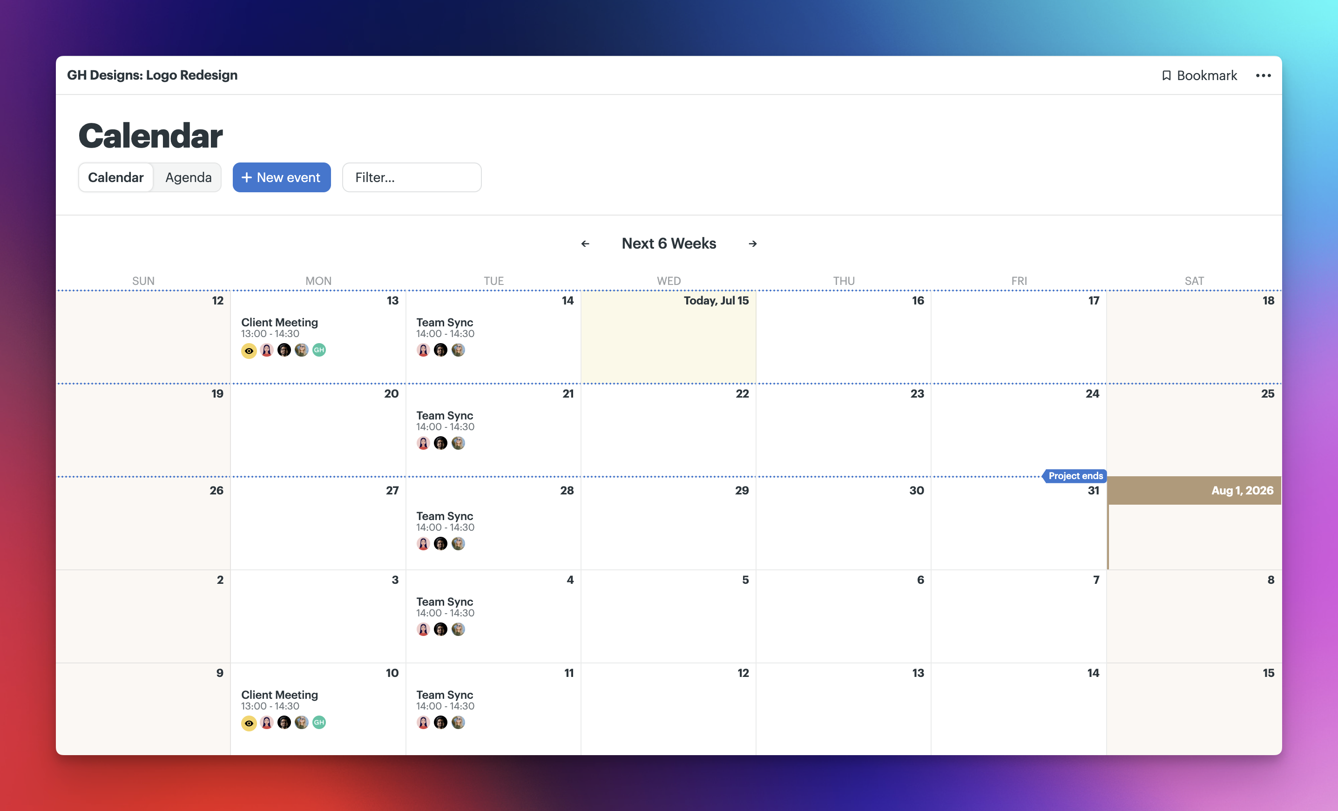Screen dimensions: 1338x811
Task: Click the Project ends marker label
Action: point(1075,476)
